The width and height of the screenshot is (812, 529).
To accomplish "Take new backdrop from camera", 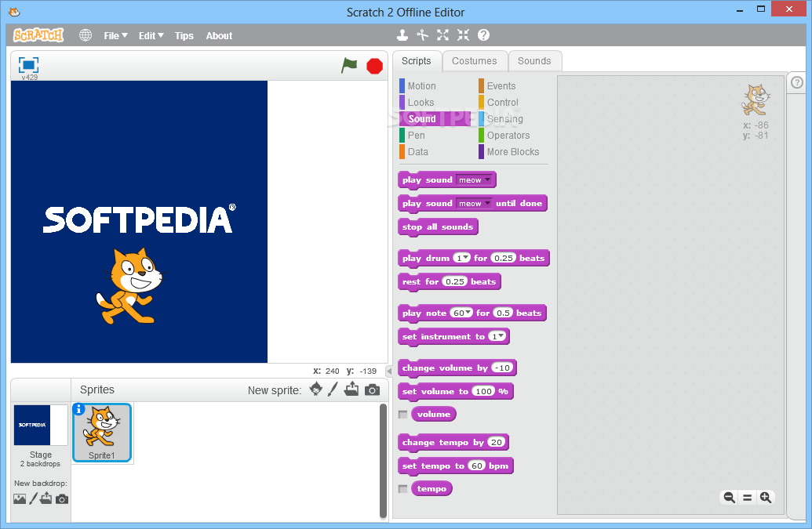I will pyautogui.click(x=62, y=499).
